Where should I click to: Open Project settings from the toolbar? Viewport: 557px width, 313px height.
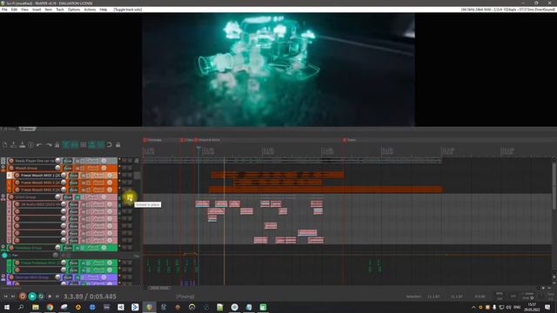pyautogui.click(x=31, y=145)
